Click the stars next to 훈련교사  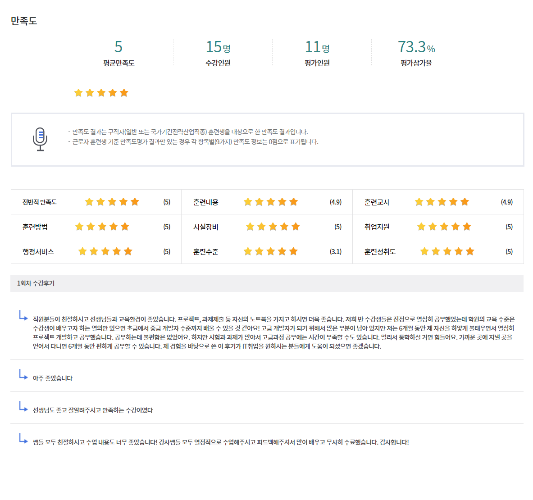click(x=442, y=202)
